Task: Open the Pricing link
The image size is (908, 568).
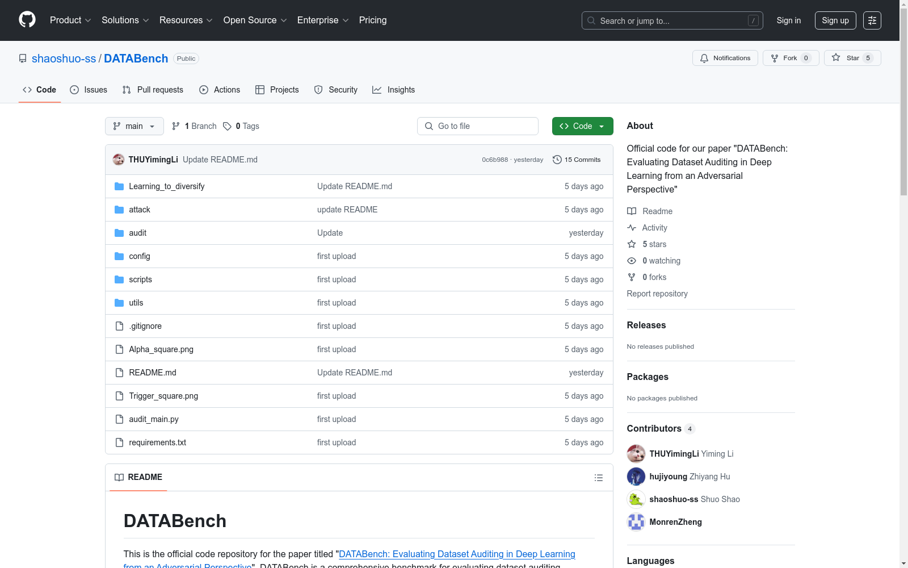Action: click(373, 20)
